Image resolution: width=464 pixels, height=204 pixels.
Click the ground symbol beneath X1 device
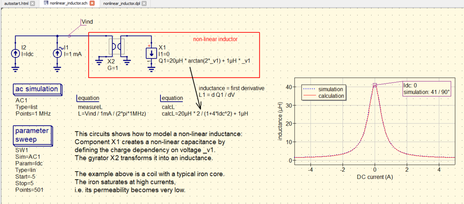(x=151, y=69)
